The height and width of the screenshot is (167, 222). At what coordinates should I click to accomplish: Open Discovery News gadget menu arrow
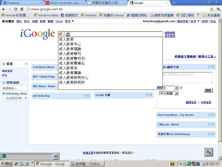209,115
